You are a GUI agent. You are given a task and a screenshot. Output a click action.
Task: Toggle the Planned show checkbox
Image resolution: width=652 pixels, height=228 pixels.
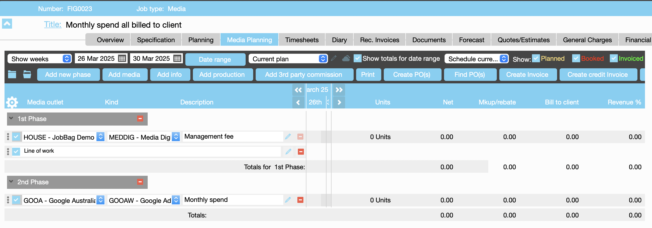535,59
